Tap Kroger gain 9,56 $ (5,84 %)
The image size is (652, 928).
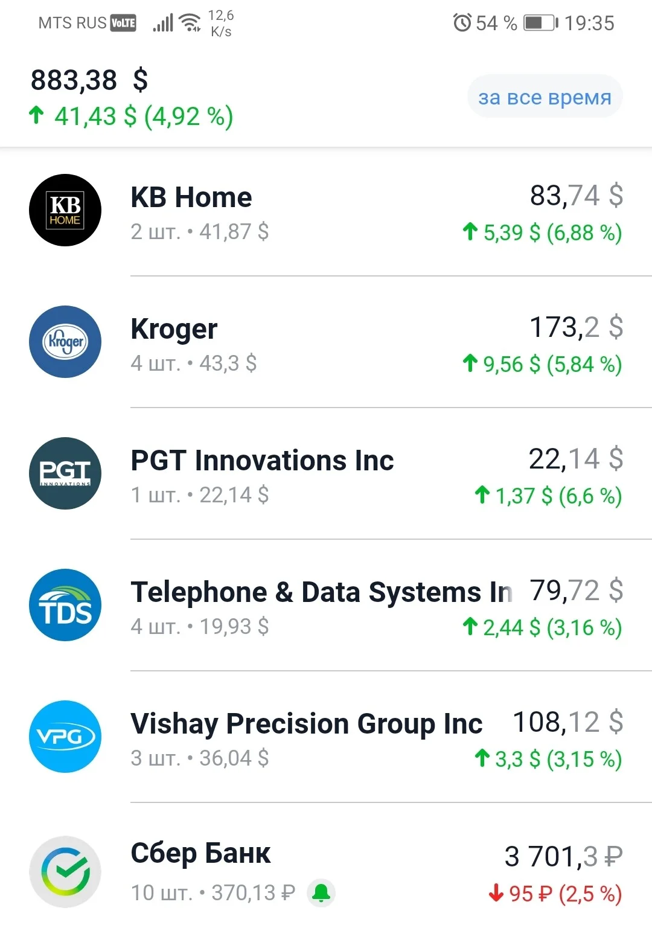pyautogui.click(x=542, y=364)
